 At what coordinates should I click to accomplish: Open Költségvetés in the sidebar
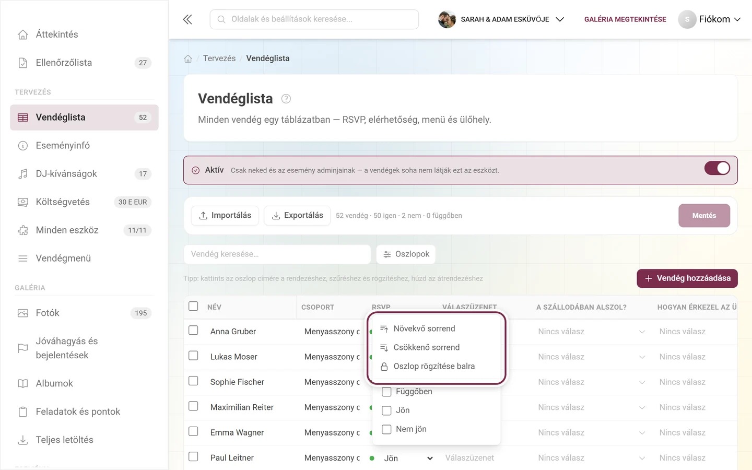pyautogui.click(x=84, y=202)
